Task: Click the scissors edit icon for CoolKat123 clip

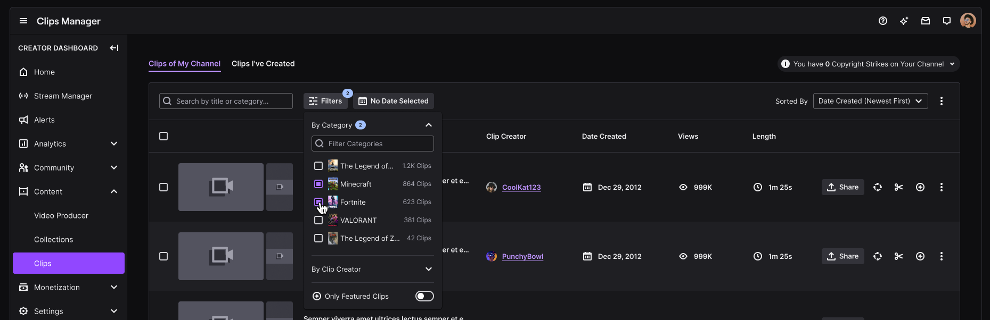Action: coord(898,187)
